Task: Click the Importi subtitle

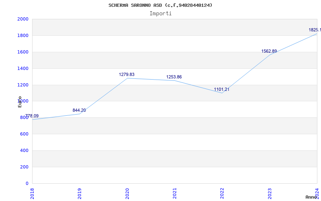Action: [x=160, y=14]
